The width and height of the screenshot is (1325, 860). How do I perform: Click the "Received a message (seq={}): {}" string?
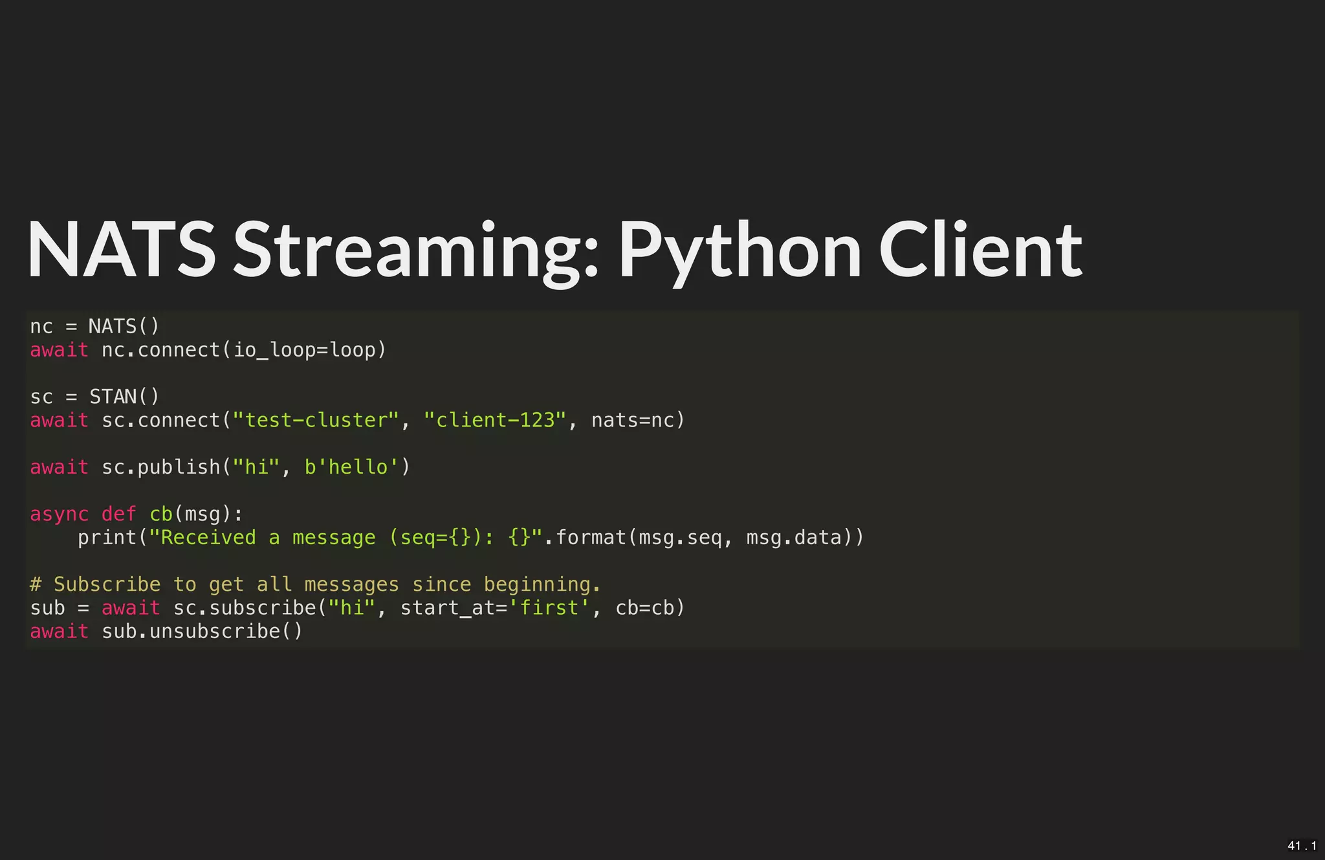pyautogui.click(x=345, y=538)
